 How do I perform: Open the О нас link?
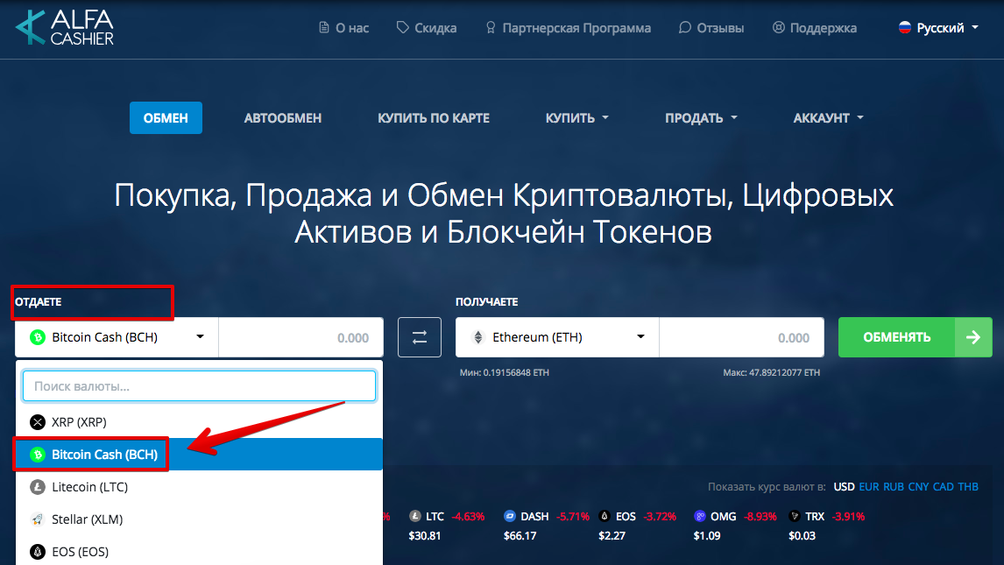[343, 27]
